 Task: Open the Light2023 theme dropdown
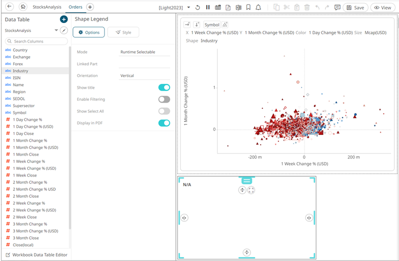(188, 8)
